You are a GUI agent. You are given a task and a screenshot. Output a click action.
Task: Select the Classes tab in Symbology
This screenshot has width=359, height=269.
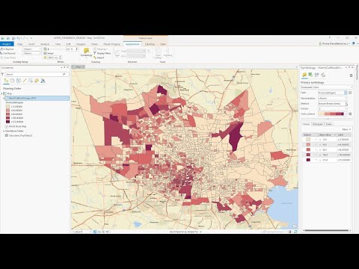[306, 124]
